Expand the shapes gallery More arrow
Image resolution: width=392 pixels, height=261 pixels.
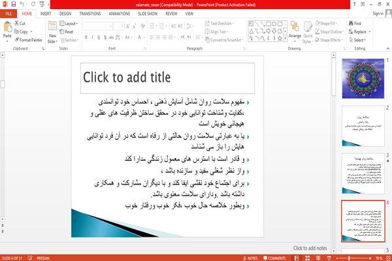pyautogui.click(x=286, y=39)
